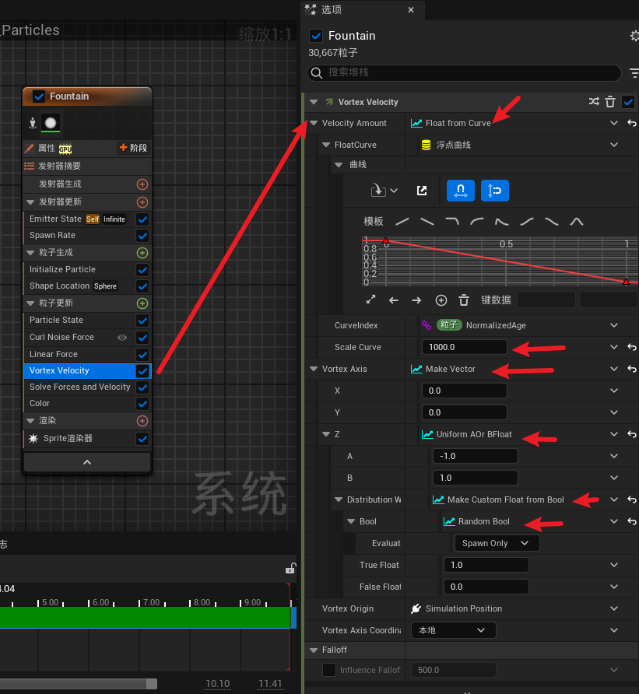Apply the linear ramp down curve template
The width and height of the screenshot is (639, 694).
pos(427,221)
